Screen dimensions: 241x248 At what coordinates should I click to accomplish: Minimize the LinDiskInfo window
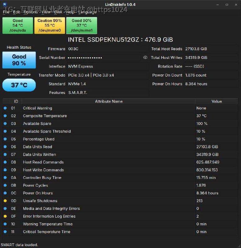[217, 5]
